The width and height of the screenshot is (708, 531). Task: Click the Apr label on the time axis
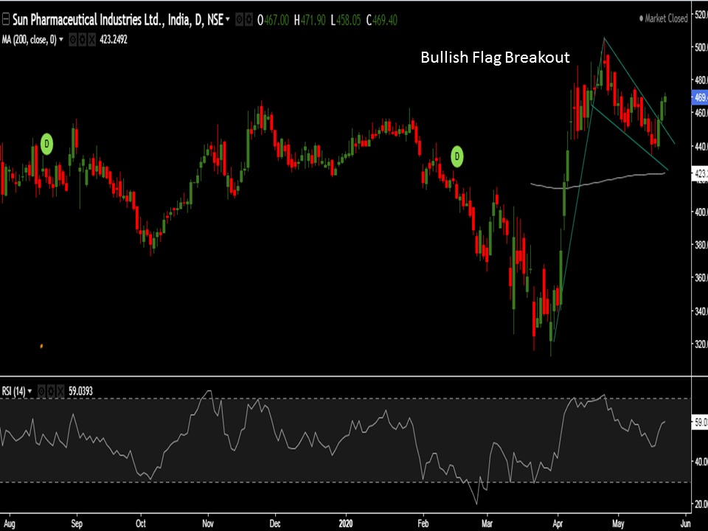click(x=558, y=524)
